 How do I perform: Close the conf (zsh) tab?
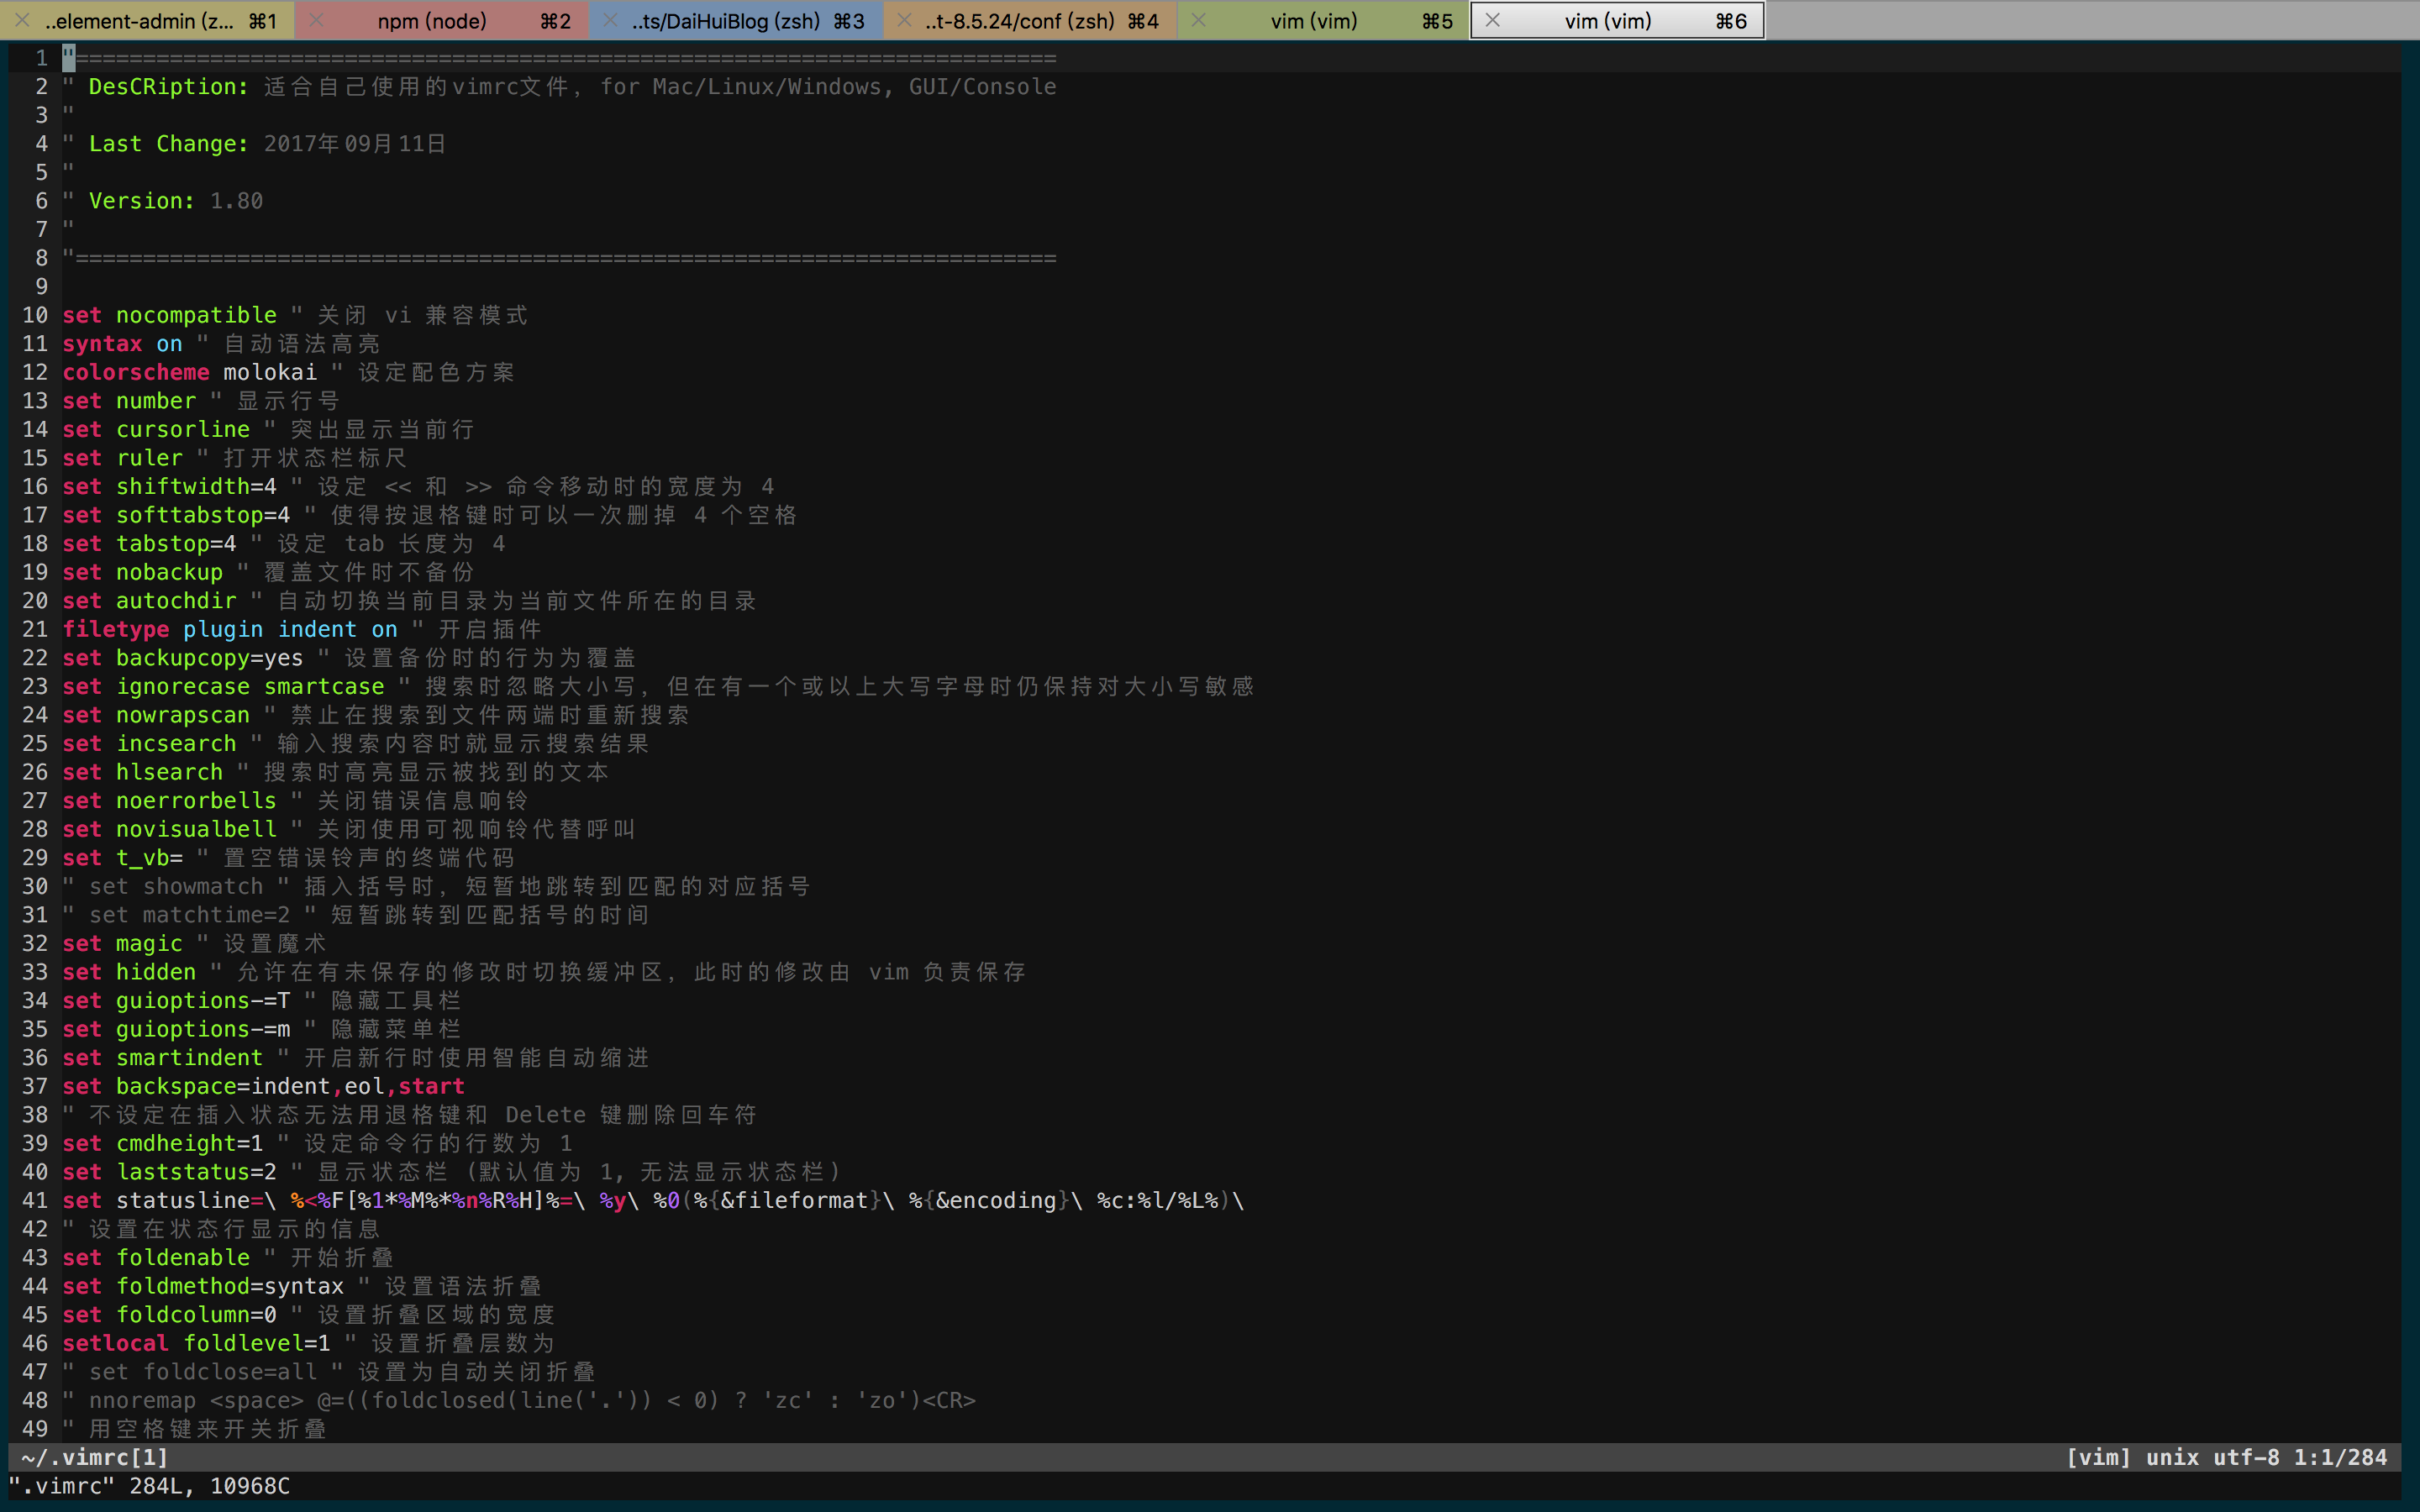904,20
